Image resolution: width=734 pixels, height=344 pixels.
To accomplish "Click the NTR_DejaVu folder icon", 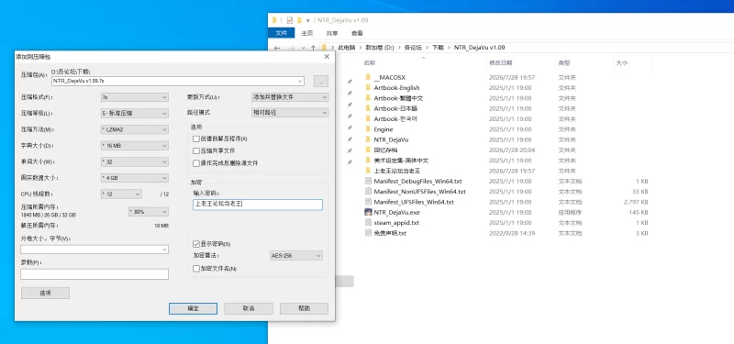I will click(368, 139).
